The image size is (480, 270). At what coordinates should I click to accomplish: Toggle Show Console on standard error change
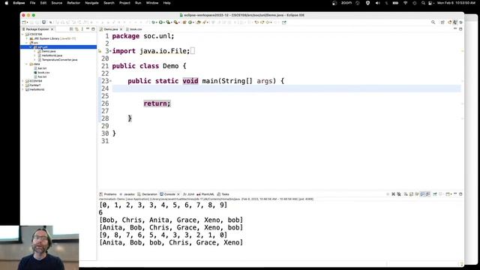[x=428, y=194]
